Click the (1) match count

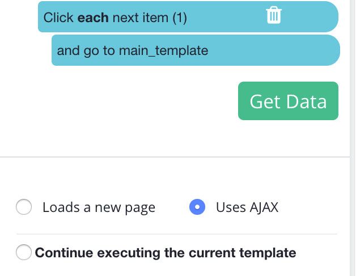[x=180, y=18]
